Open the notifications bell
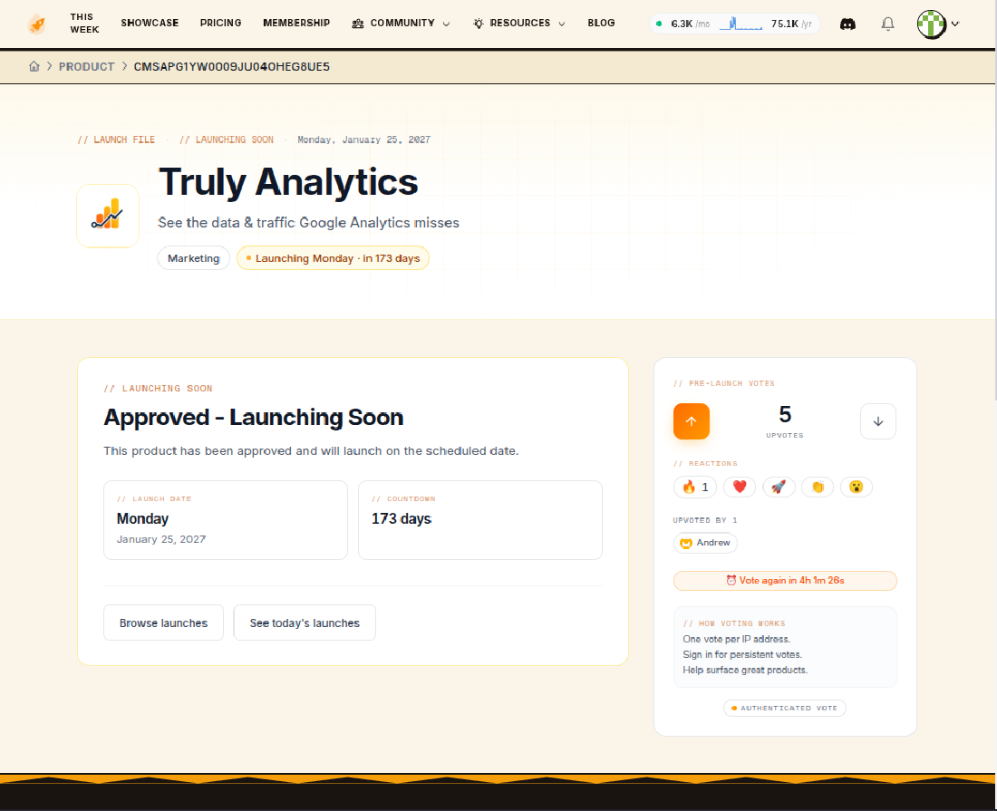 [x=887, y=24]
